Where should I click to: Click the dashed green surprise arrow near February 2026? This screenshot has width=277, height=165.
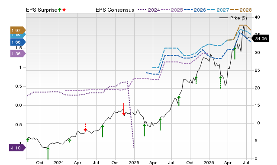(x=221, y=82)
